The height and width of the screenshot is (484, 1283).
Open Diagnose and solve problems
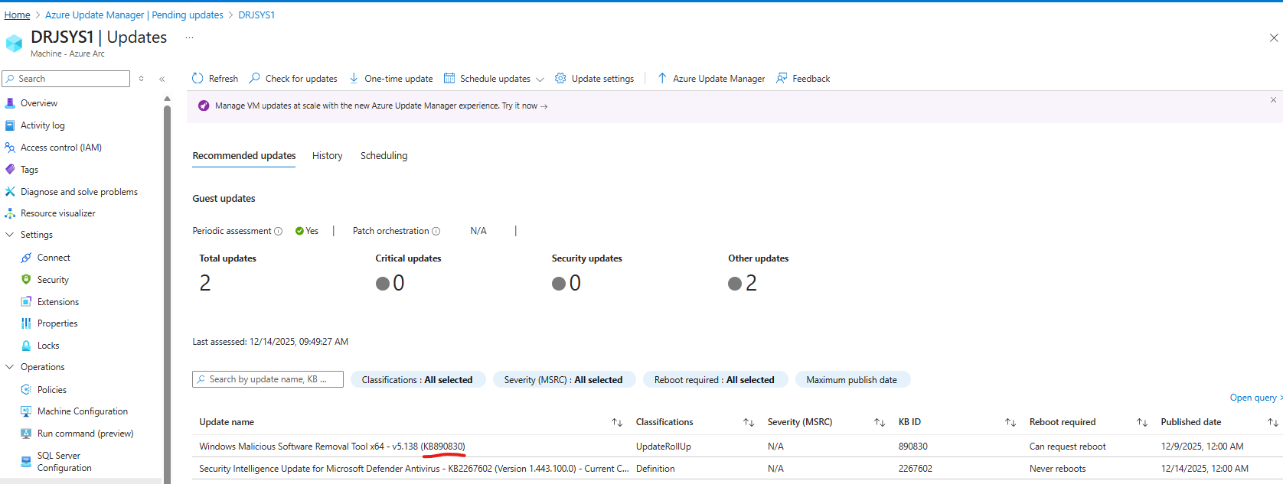[x=79, y=192]
